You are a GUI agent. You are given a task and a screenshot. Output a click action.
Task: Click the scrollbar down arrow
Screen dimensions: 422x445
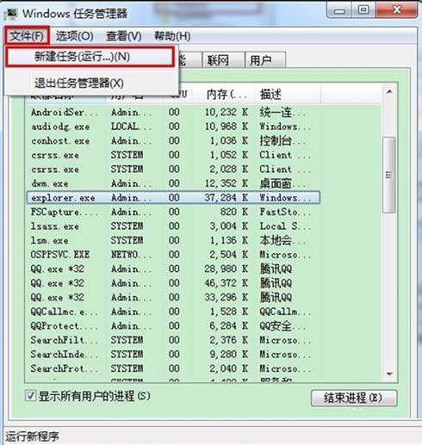[x=389, y=374]
